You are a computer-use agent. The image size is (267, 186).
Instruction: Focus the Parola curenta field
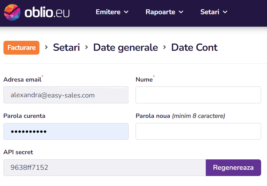[66, 131]
